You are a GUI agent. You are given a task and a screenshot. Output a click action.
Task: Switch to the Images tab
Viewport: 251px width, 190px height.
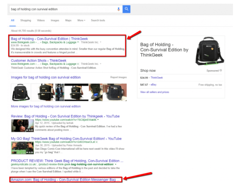coord(55,20)
